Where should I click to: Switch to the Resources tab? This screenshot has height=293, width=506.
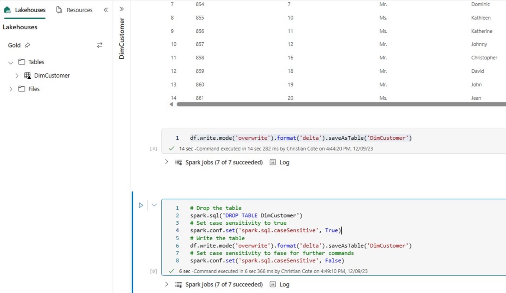click(x=74, y=10)
